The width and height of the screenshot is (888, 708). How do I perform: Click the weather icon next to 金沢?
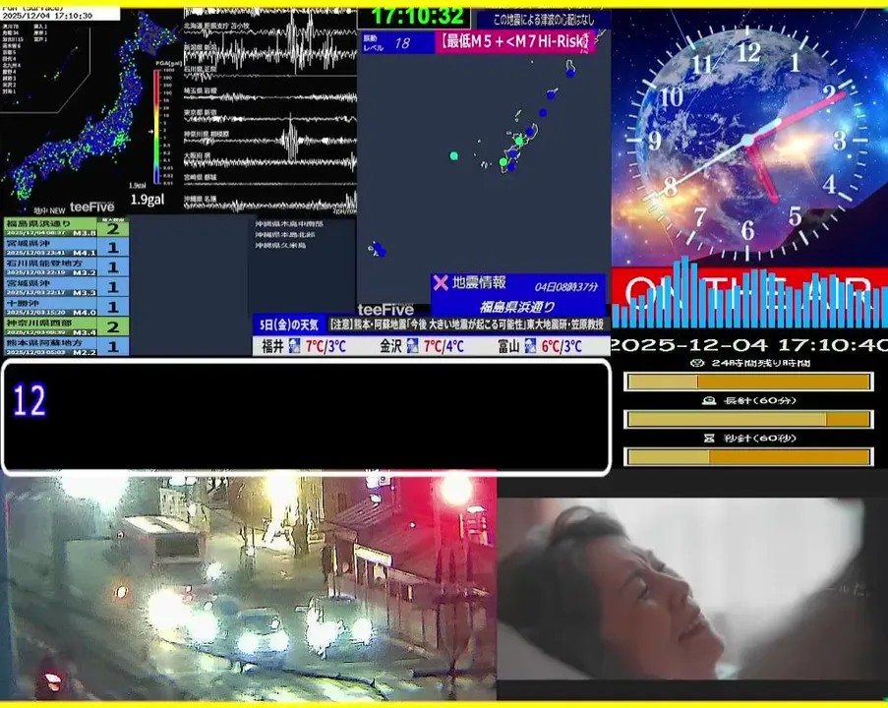point(412,345)
